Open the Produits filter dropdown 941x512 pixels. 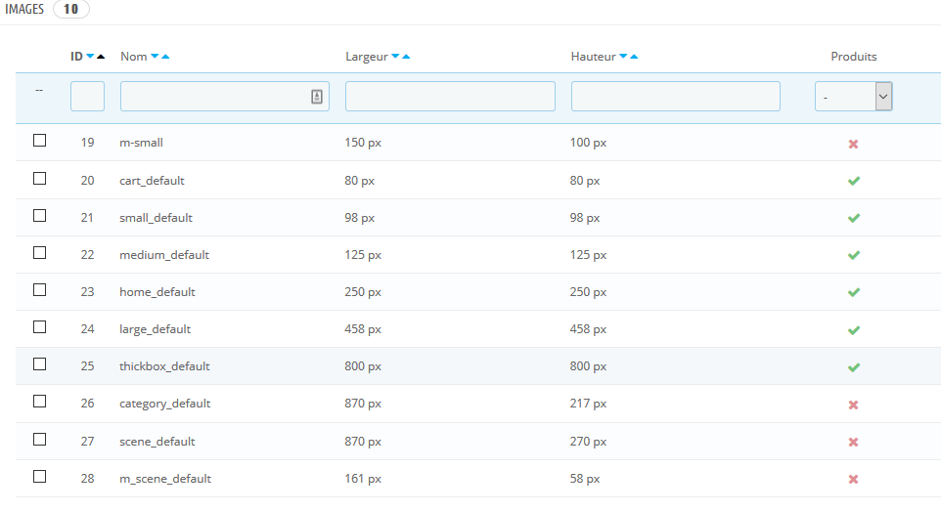coord(853,97)
